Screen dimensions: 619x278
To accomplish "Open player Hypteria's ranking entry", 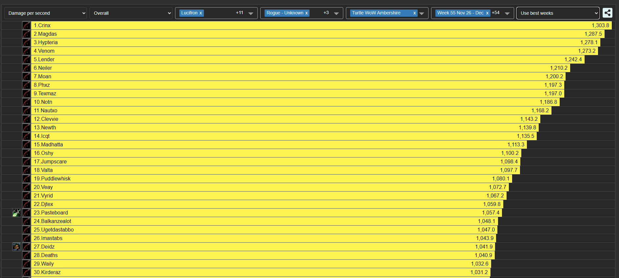I will [316, 42].
